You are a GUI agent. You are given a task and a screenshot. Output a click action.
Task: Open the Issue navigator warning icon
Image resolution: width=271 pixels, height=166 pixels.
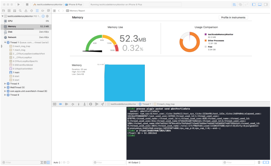pyautogui.click(x=26, y=11)
